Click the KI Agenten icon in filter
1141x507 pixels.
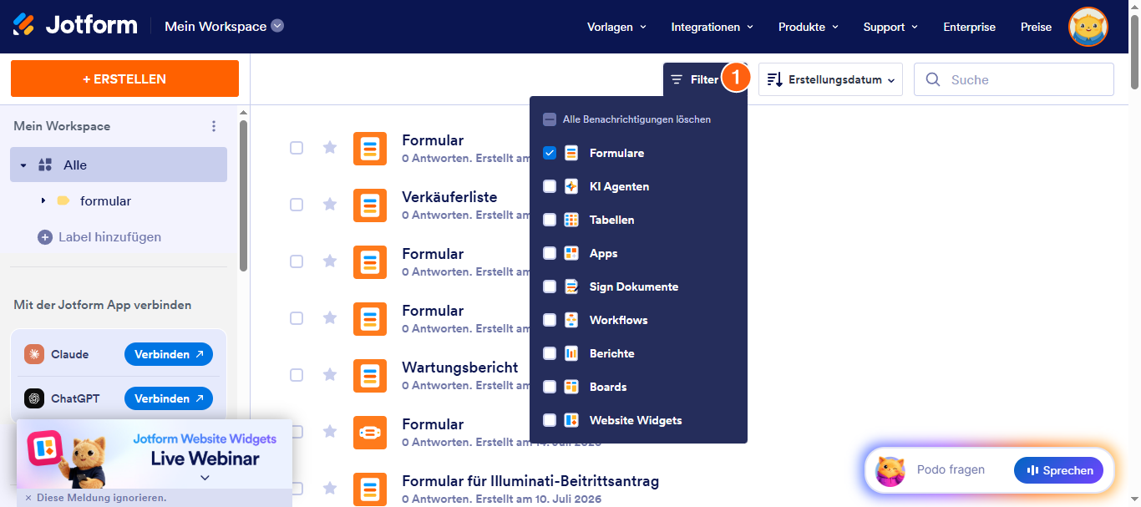point(571,186)
